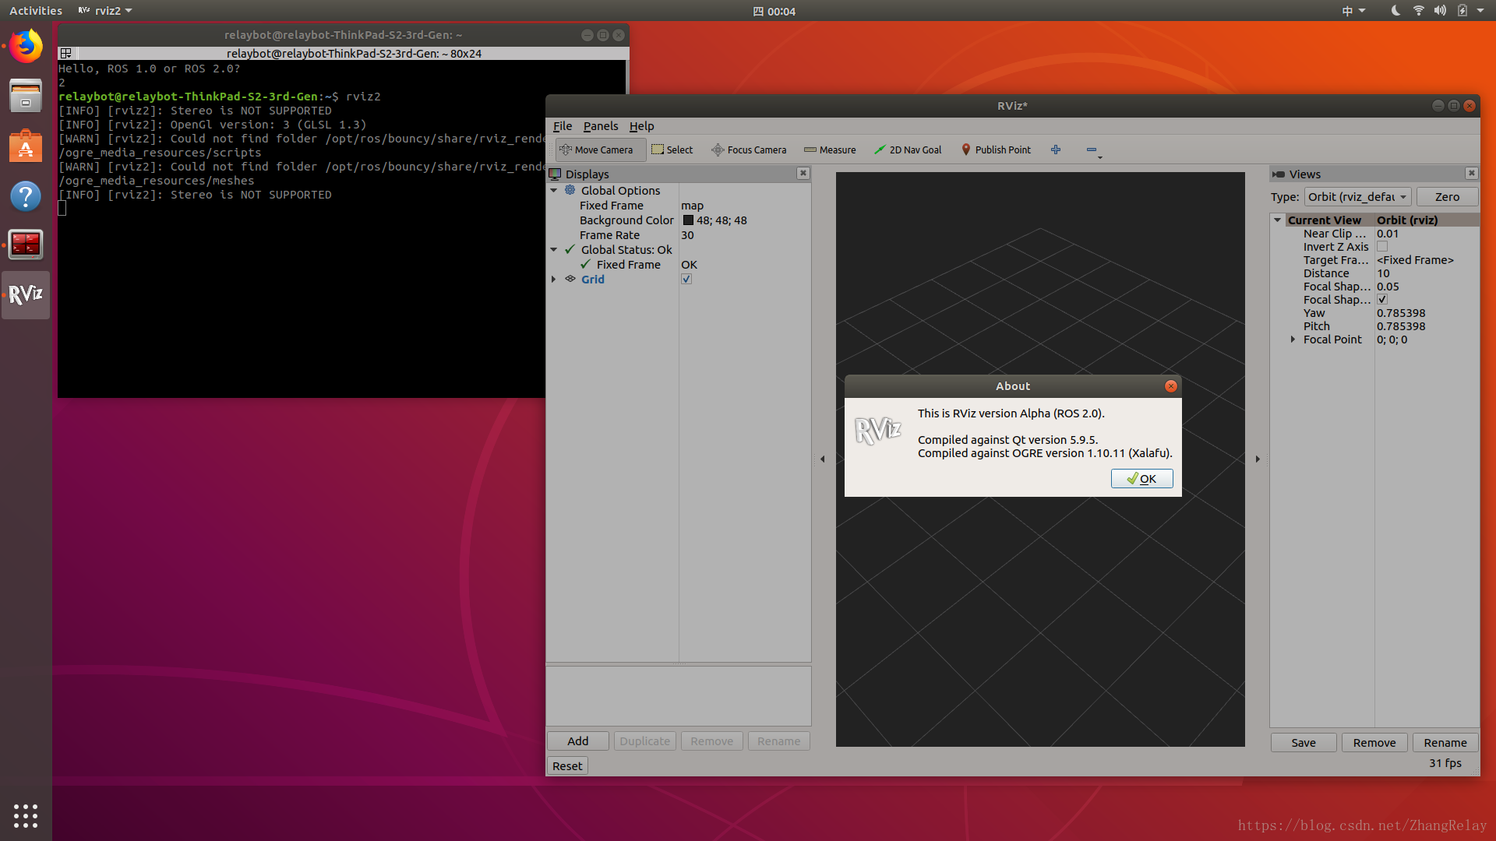Toggle the Focal Shape Fixed Size checkbox
This screenshot has width=1496, height=841.
[1382, 299]
